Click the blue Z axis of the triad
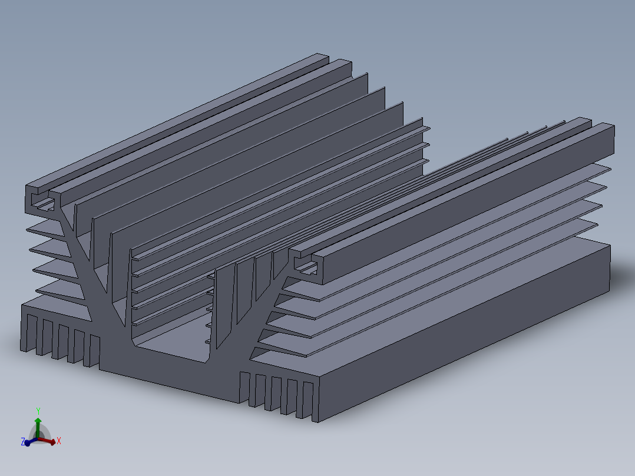Viewport: 635px width, 476px height. coord(31,442)
